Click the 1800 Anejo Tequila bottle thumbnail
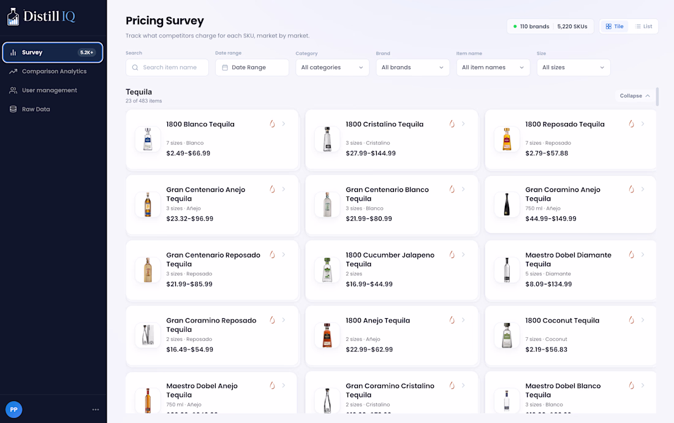 click(327, 335)
